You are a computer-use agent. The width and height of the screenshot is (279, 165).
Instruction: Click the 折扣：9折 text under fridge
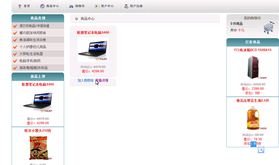(253, 93)
